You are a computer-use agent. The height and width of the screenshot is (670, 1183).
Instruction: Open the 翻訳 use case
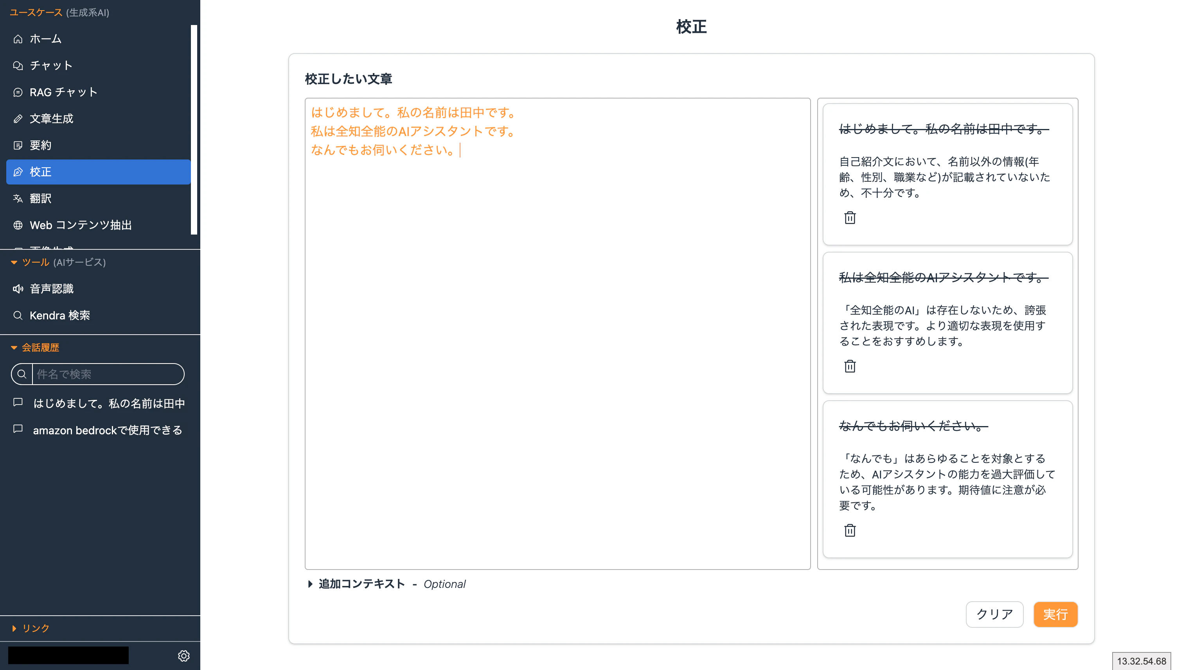coord(99,198)
